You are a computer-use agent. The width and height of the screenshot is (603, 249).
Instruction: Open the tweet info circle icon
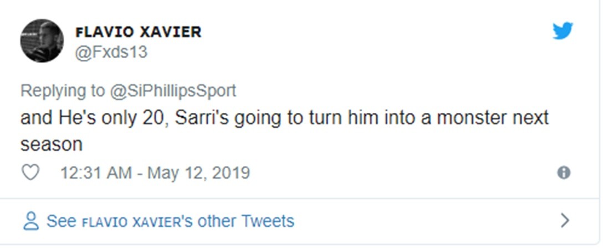(563, 173)
